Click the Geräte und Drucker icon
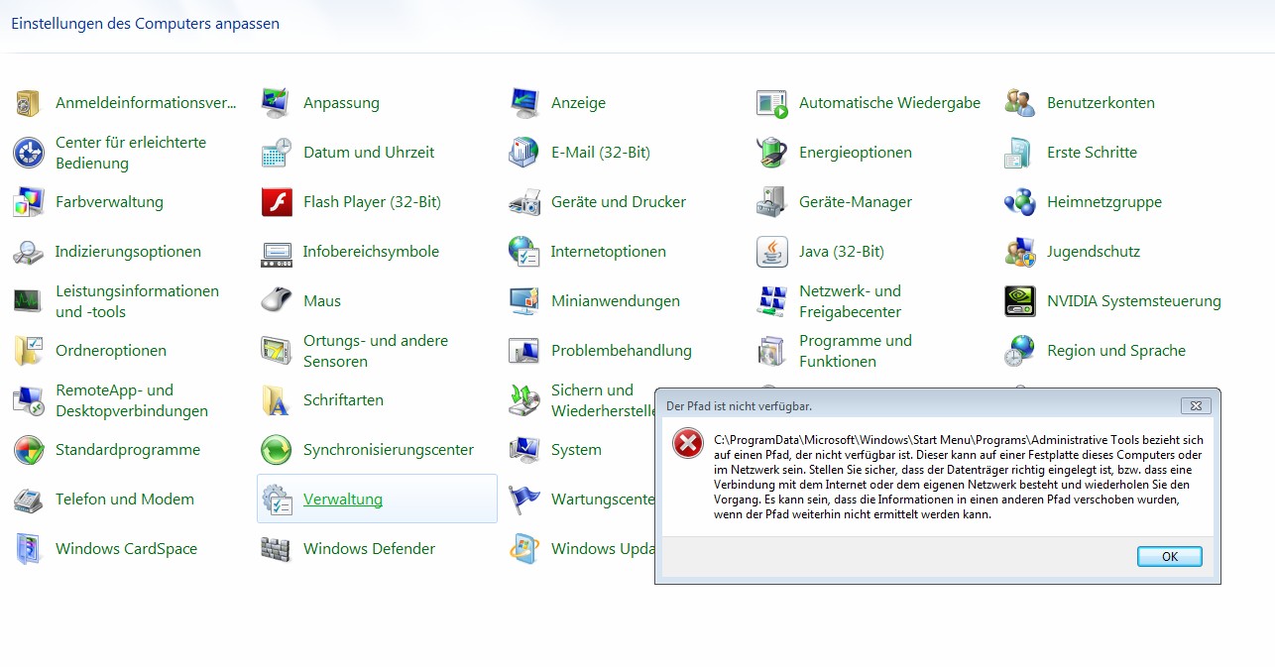Viewport: 1275px width, 667px height. pos(523,201)
